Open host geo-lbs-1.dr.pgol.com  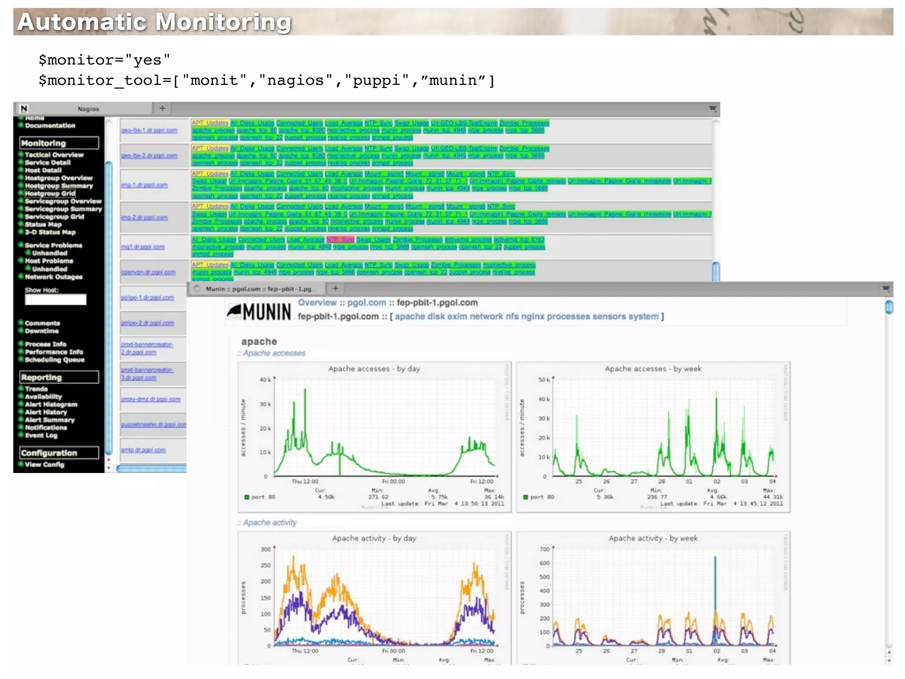pos(149,130)
